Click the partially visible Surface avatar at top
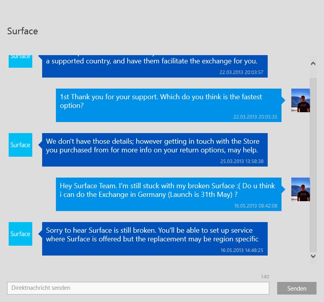324x302 pixels. (20, 61)
